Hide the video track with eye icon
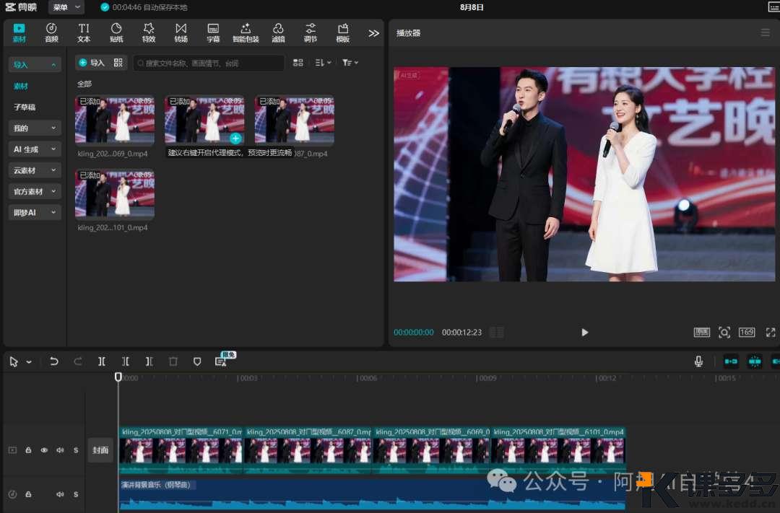The height and width of the screenshot is (513, 780). pos(44,450)
